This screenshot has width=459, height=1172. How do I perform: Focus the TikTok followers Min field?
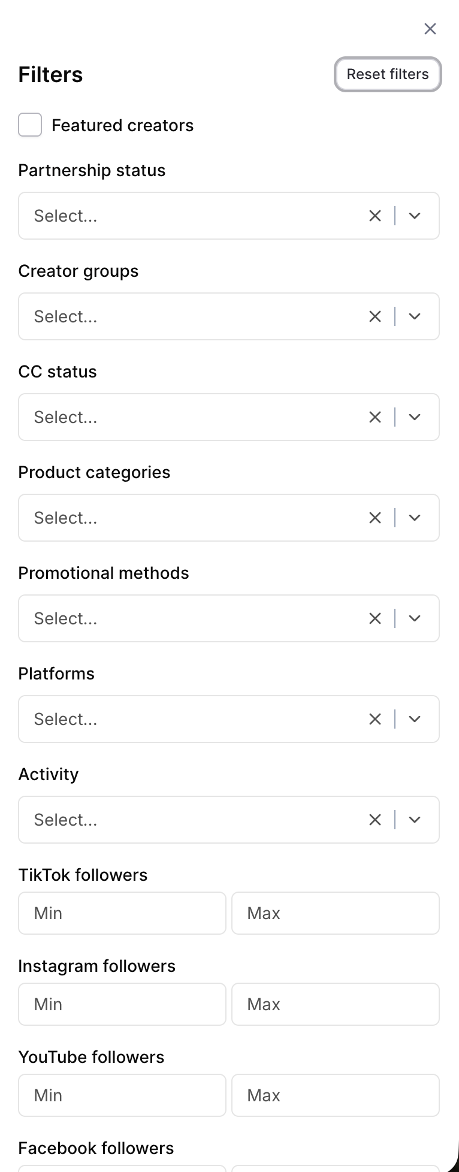pos(122,913)
